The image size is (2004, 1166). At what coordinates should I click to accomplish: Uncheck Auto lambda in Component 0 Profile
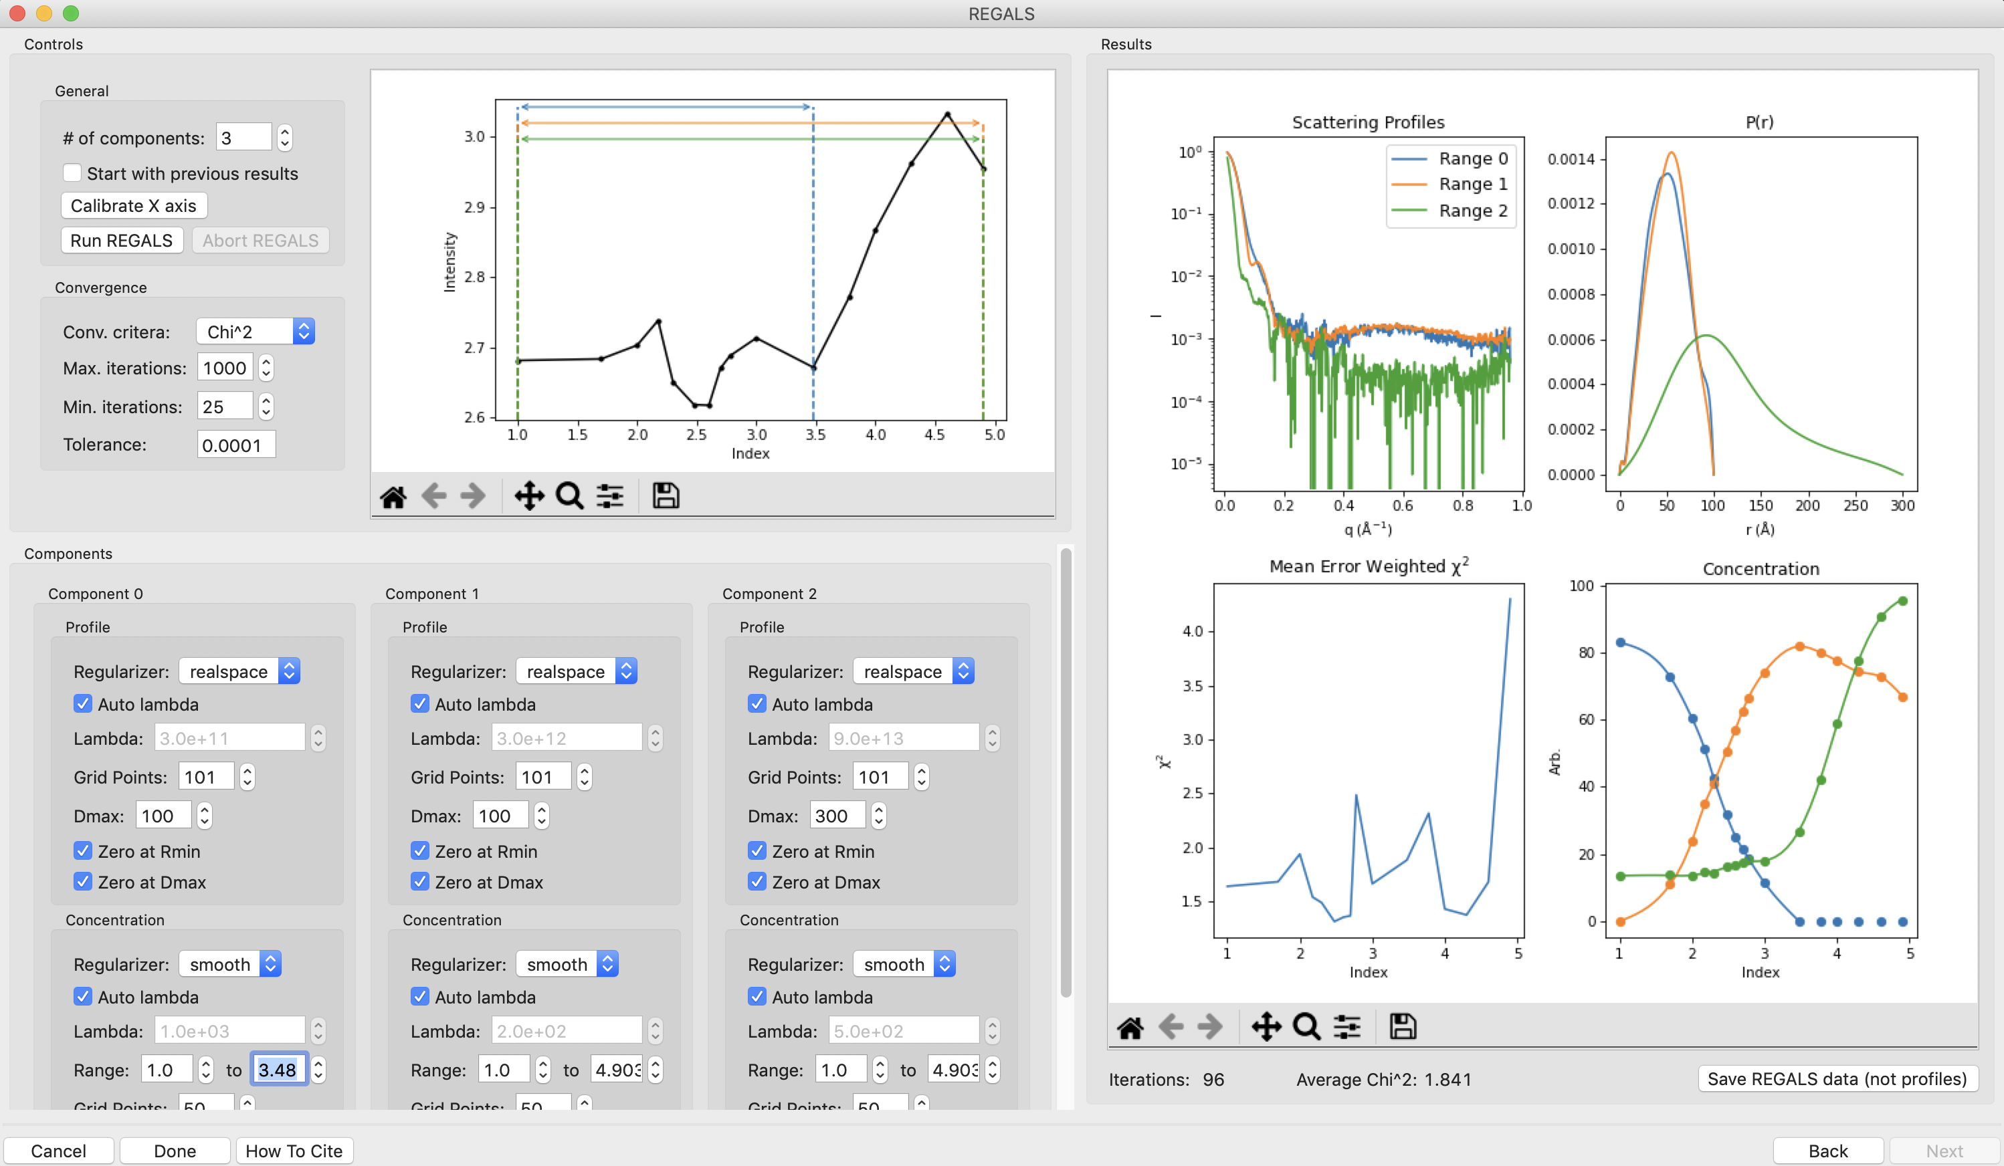point(83,703)
